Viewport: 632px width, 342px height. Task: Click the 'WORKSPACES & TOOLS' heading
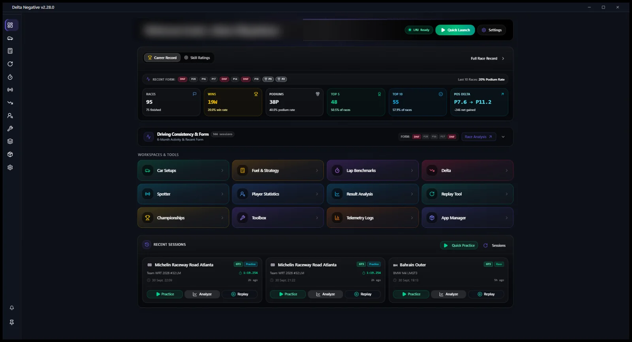158,155
